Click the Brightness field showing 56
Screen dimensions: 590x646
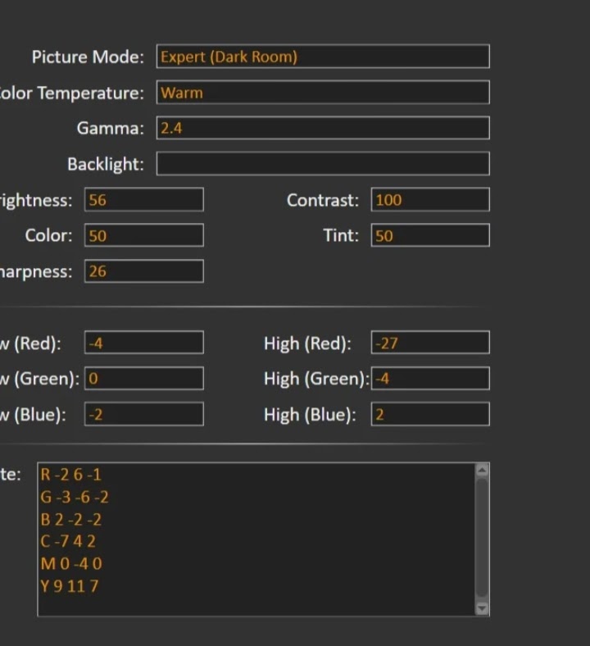coord(144,200)
